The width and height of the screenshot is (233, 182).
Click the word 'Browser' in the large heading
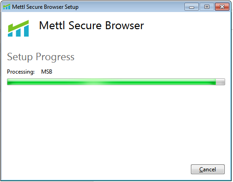click(124, 25)
